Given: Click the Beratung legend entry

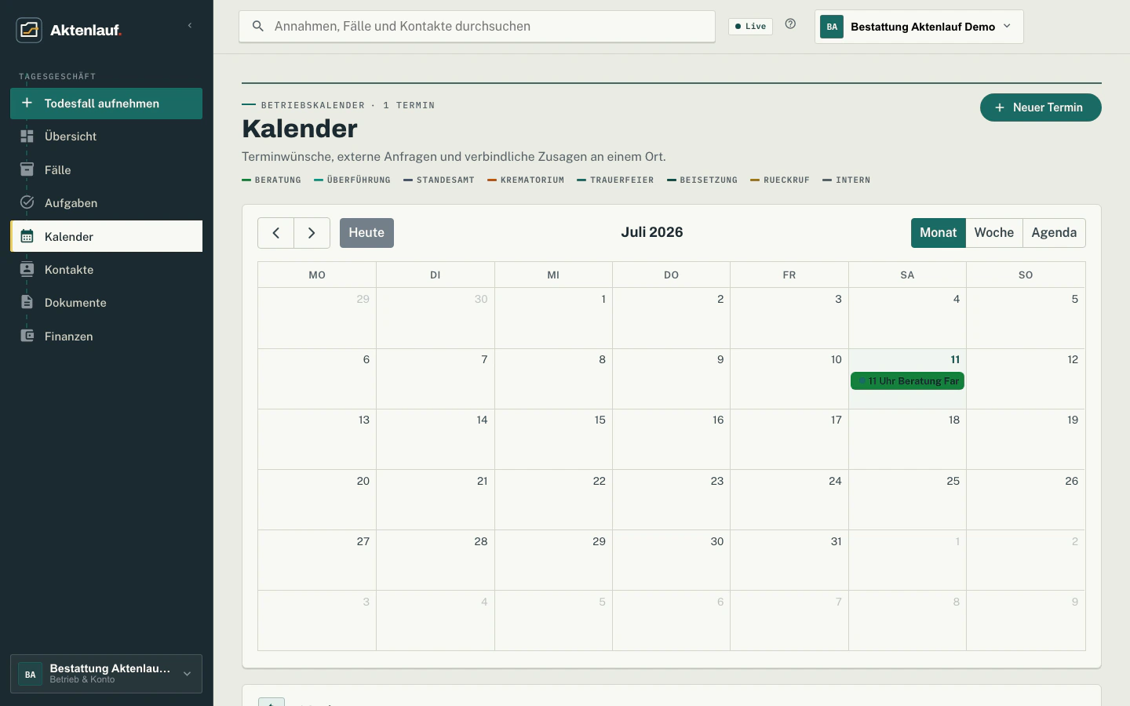Looking at the screenshot, I should point(272,180).
